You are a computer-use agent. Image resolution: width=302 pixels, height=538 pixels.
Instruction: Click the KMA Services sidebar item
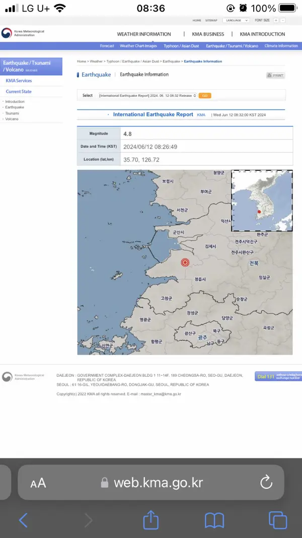click(19, 81)
